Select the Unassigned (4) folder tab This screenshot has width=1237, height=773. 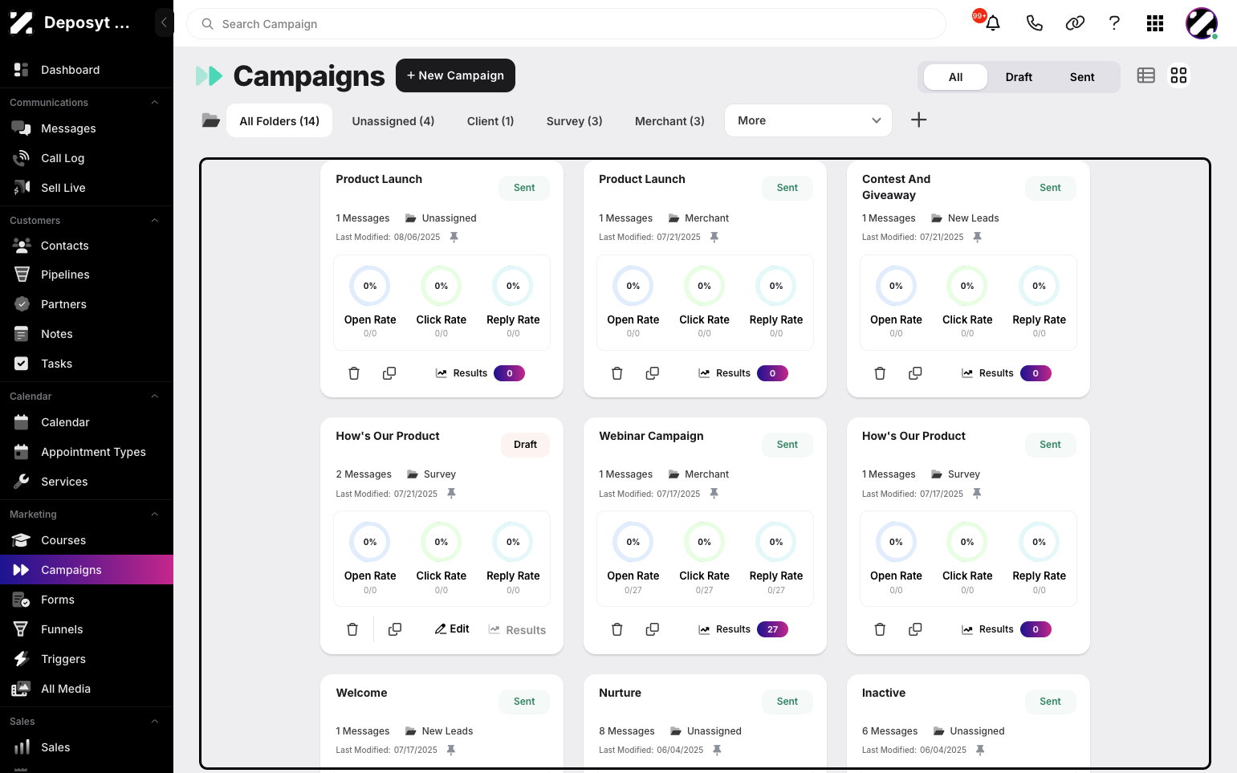[x=393, y=121]
